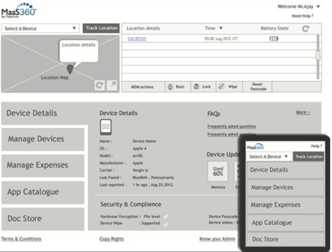Click the desktop Track Location button
The height and width of the screenshot is (252, 332).
[x=101, y=28]
